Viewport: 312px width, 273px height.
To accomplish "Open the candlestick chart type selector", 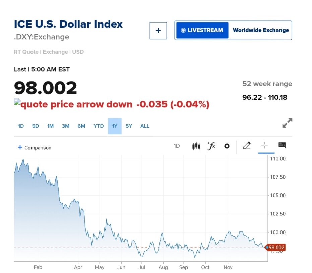I will tap(196, 146).
